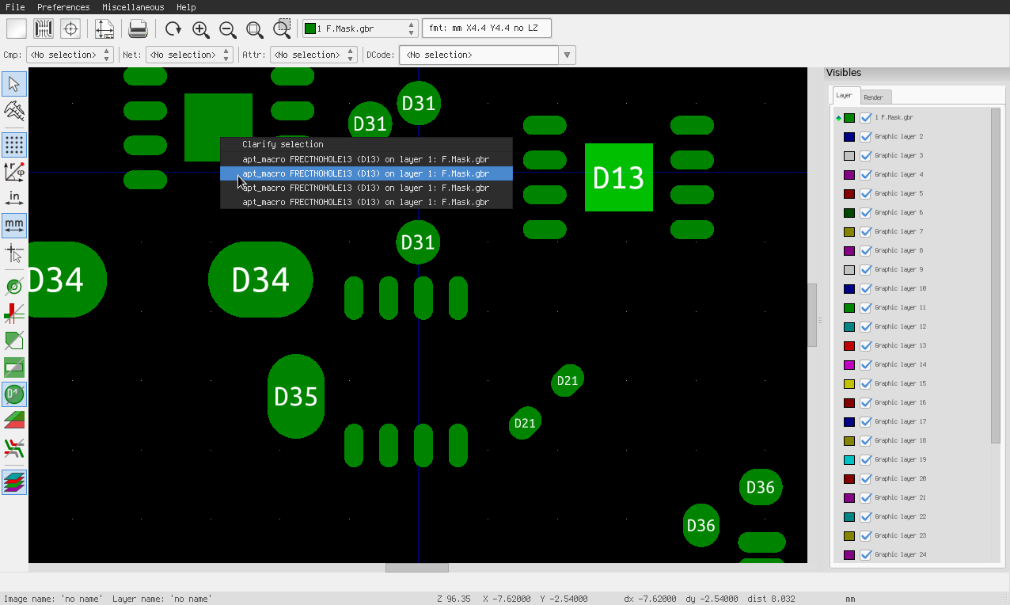Click the zoom in icon
This screenshot has width=1010, height=605.
point(201,29)
